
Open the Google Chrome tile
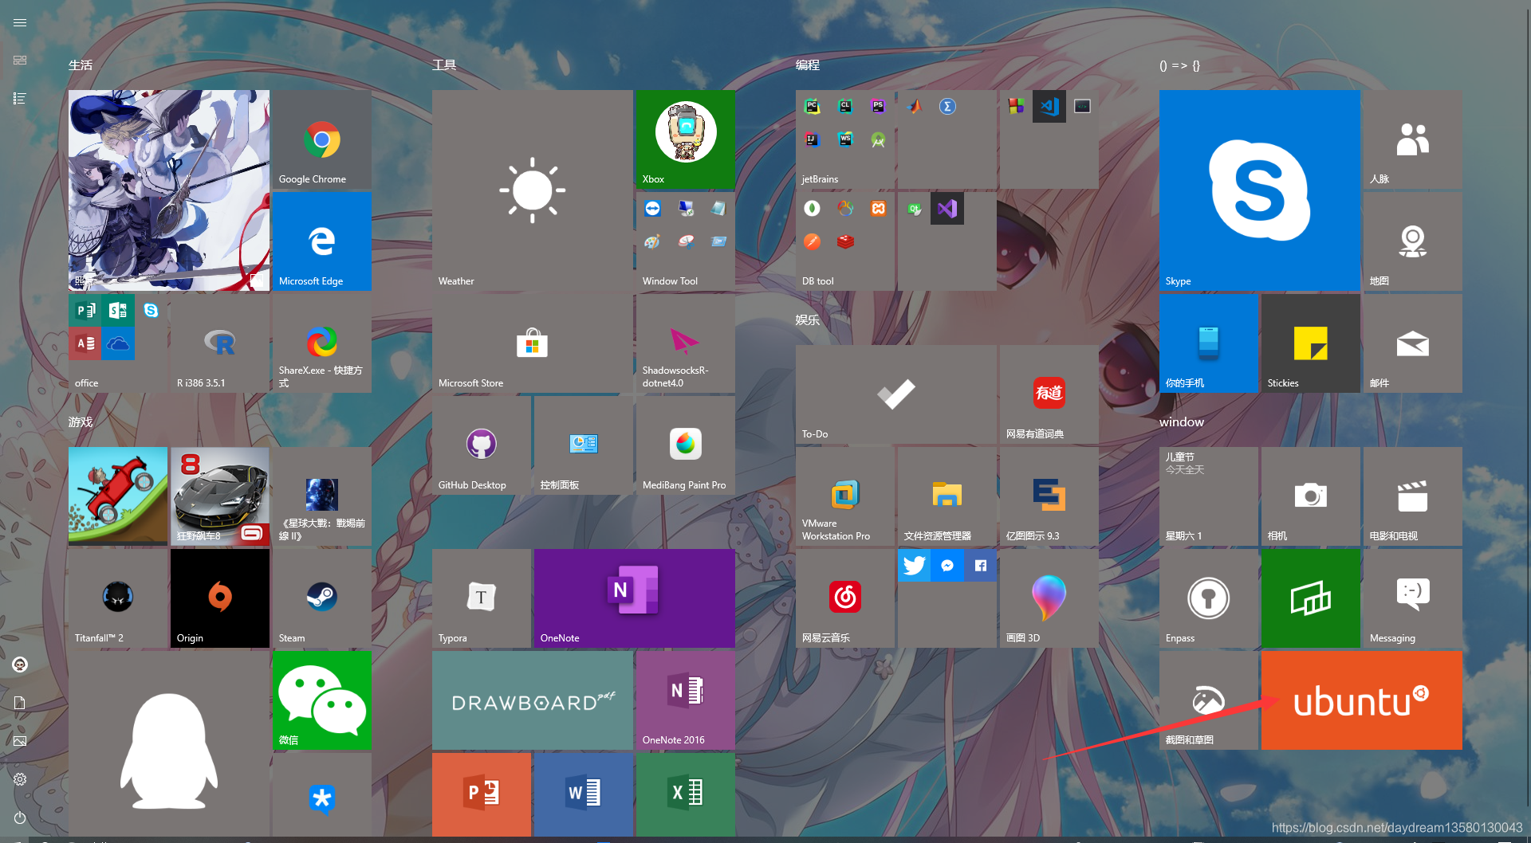point(322,139)
